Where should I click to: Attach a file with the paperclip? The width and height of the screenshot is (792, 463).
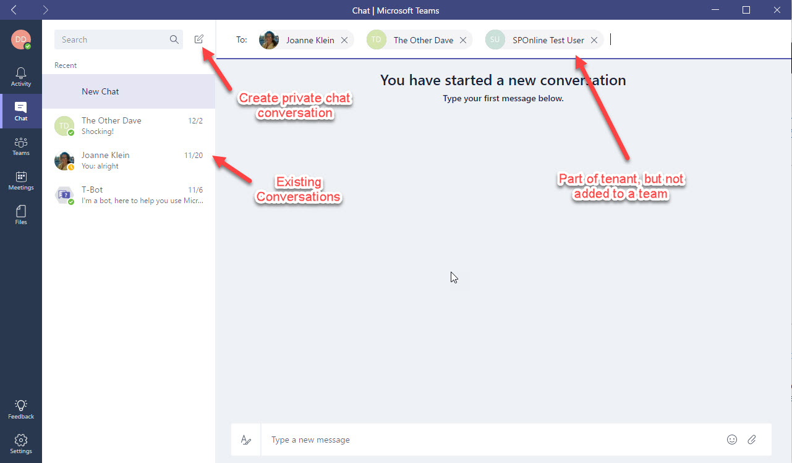[x=752, y=440]
